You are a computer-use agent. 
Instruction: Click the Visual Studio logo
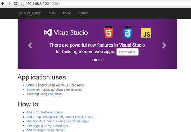click(66, 32)
